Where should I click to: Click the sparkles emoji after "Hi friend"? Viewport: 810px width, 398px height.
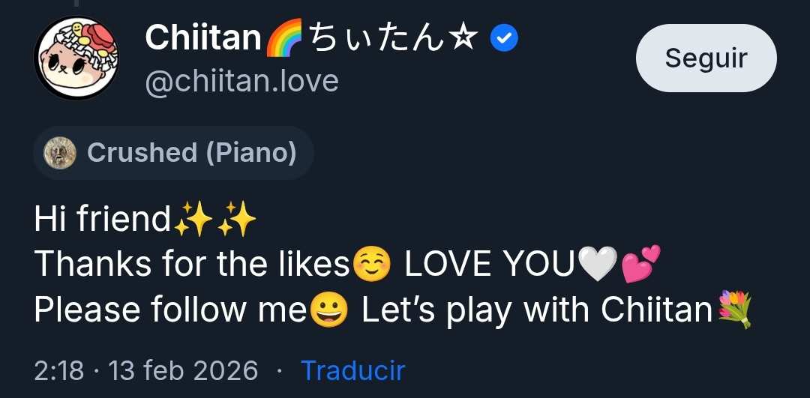[x=214, y=219]
